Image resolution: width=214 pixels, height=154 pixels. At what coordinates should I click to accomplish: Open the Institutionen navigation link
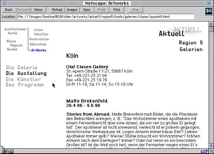(15, 29)
